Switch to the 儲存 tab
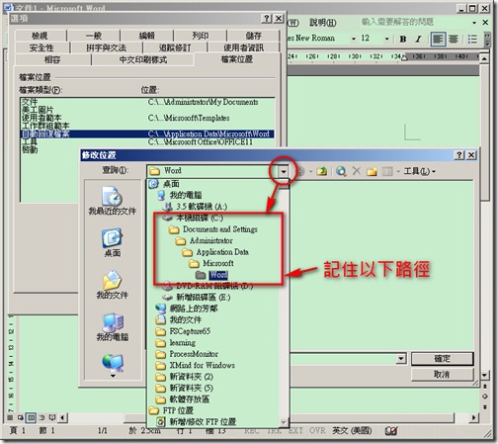The height and width of the screenshot is (444, 498). 254,36
